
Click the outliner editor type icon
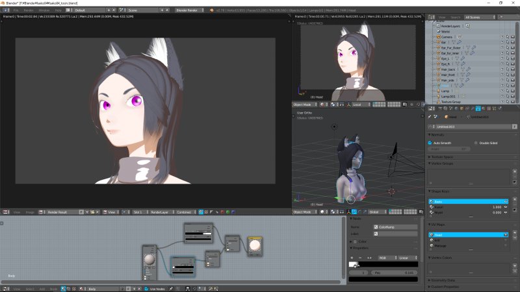click(x=430, y=18)
